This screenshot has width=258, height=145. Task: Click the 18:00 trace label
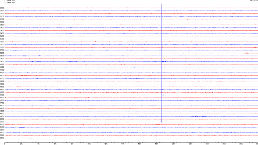2,108
